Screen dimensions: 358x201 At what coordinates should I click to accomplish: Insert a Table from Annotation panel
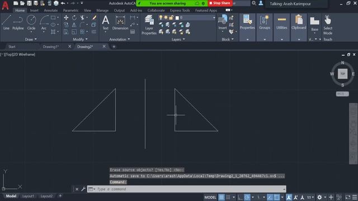[133, 32]
